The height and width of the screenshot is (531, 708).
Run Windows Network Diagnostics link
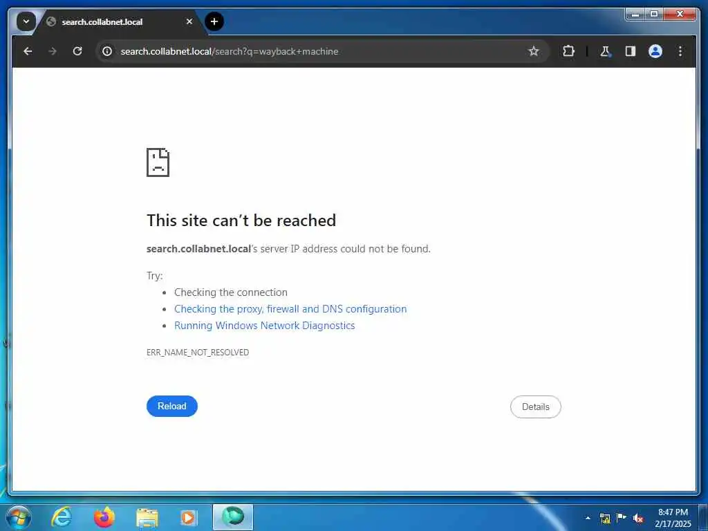[265, 326]
